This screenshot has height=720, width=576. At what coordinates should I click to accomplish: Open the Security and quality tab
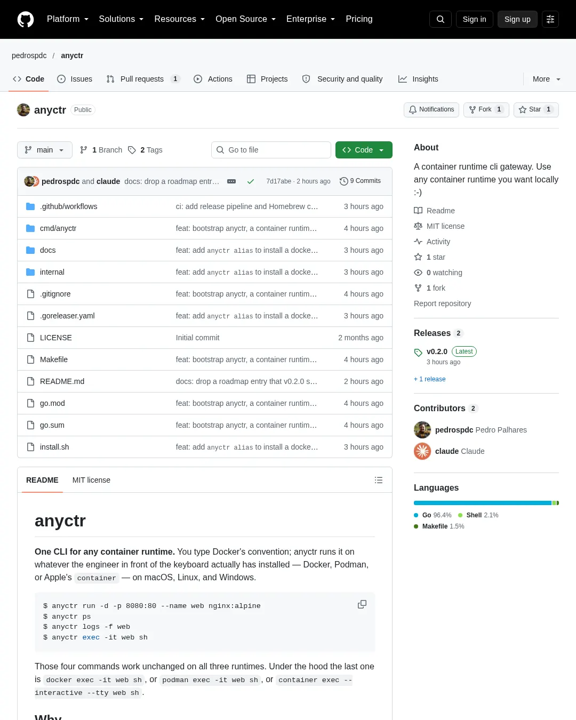click(x=342, y=79)
